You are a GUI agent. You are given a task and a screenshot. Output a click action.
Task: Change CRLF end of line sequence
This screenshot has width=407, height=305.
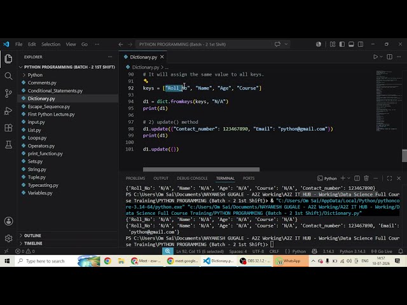coord(274,251)
